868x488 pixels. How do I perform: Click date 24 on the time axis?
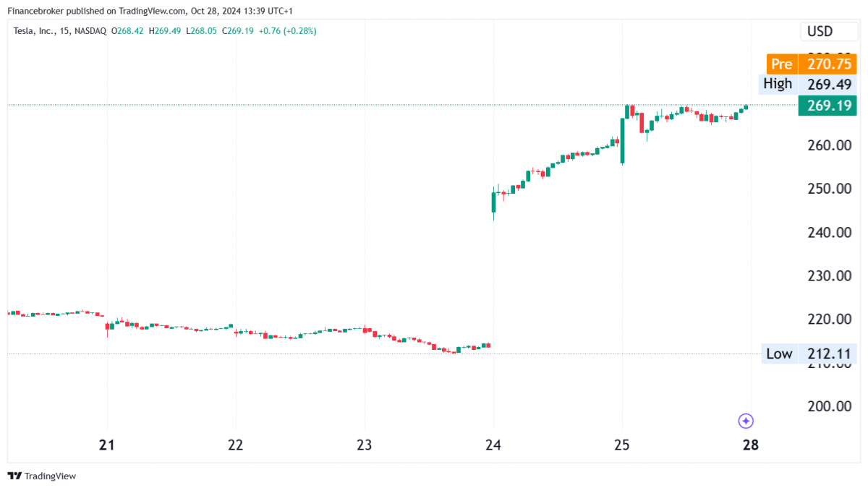point(493,445)
